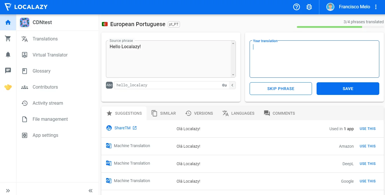Collapse the project sidebar with double chevron
The image size is (385, 195).
pyautogui.click(x=90, y=191)
